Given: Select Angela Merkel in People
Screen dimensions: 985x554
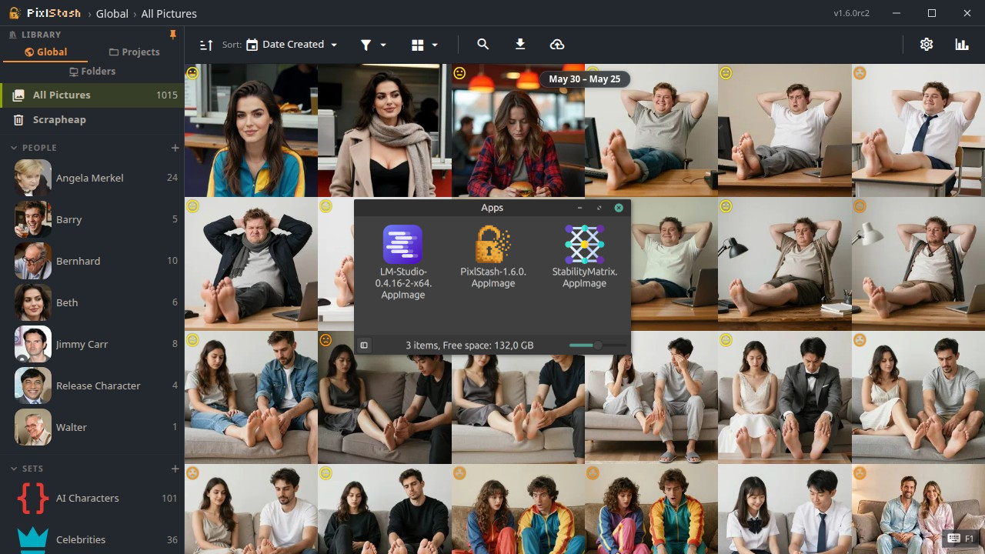Looking at the screenshot, I should (x=92, y=178).
